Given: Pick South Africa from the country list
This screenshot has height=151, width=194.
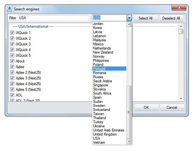Looking at the screenshot, I should pos(109,93).
